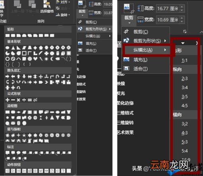Choose the diamond shape

pos(35,48)
